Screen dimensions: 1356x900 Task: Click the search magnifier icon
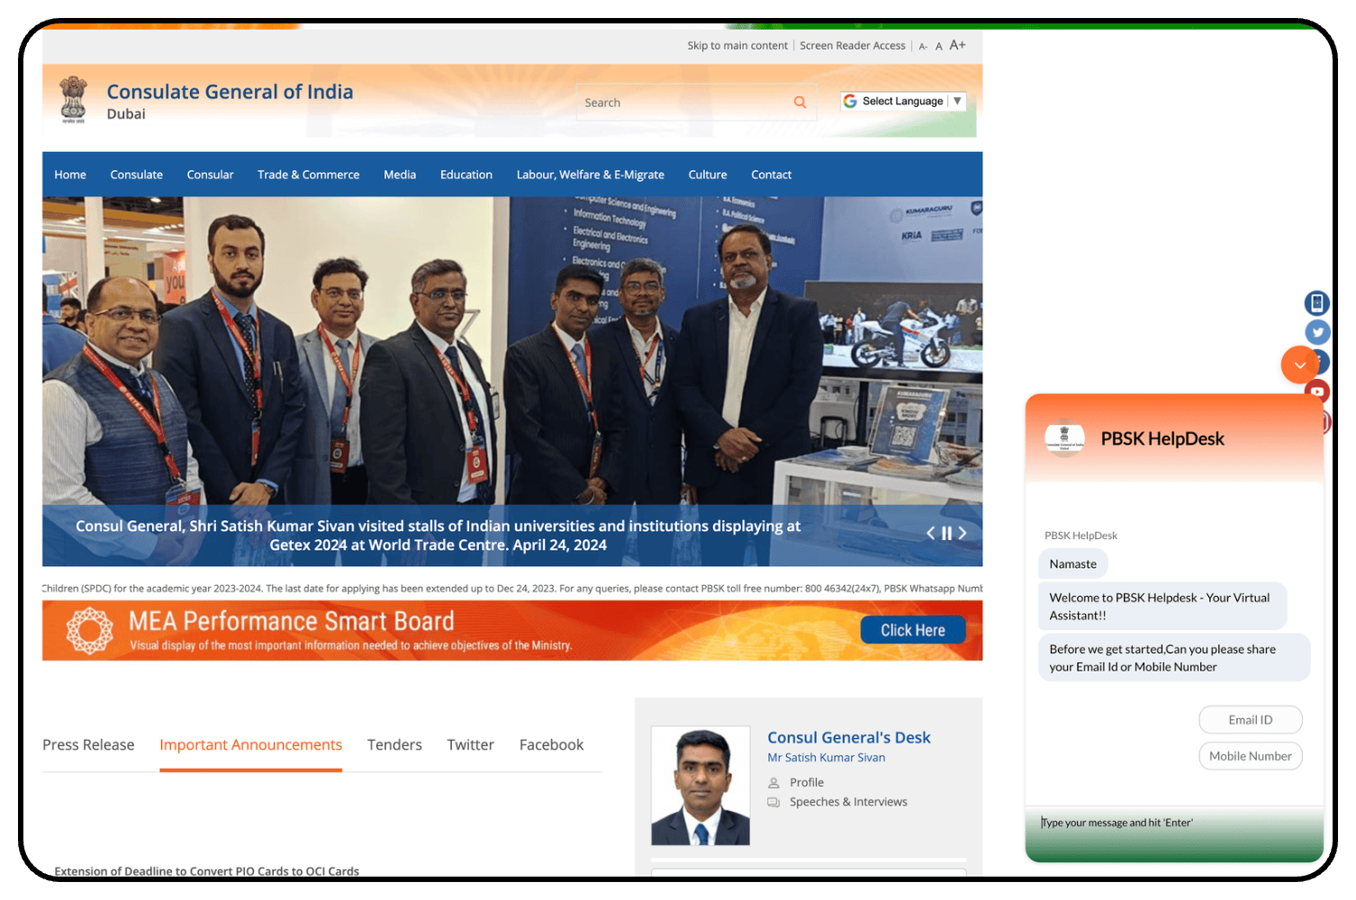point(800,102)
